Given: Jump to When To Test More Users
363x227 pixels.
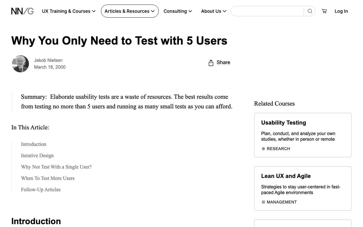Looking at the screenshot, I should tap(48, 178).
